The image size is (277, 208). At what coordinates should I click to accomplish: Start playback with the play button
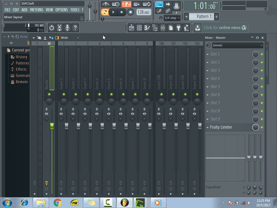click(113, 12)
